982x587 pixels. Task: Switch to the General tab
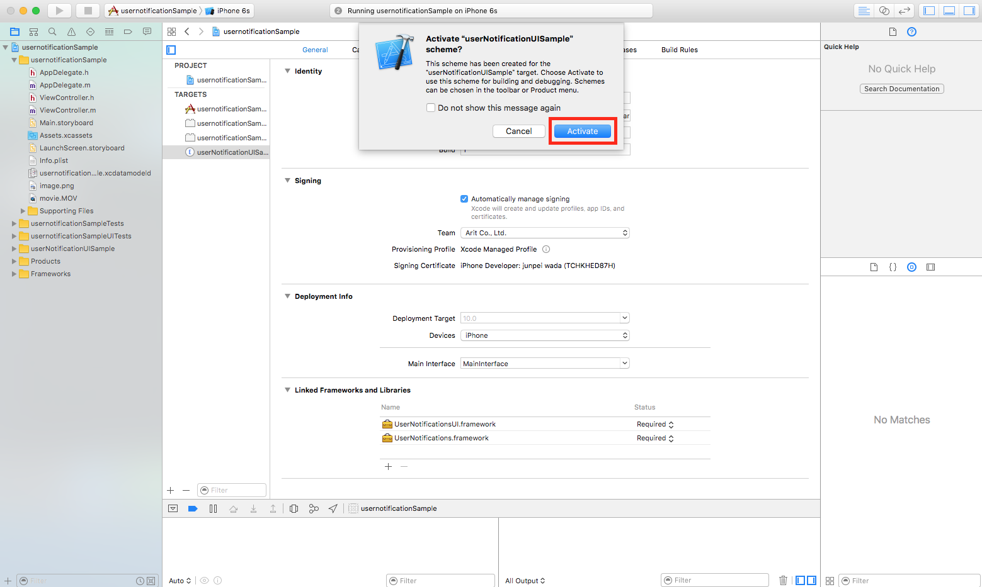pyautogui.click(x=315, y=50)
